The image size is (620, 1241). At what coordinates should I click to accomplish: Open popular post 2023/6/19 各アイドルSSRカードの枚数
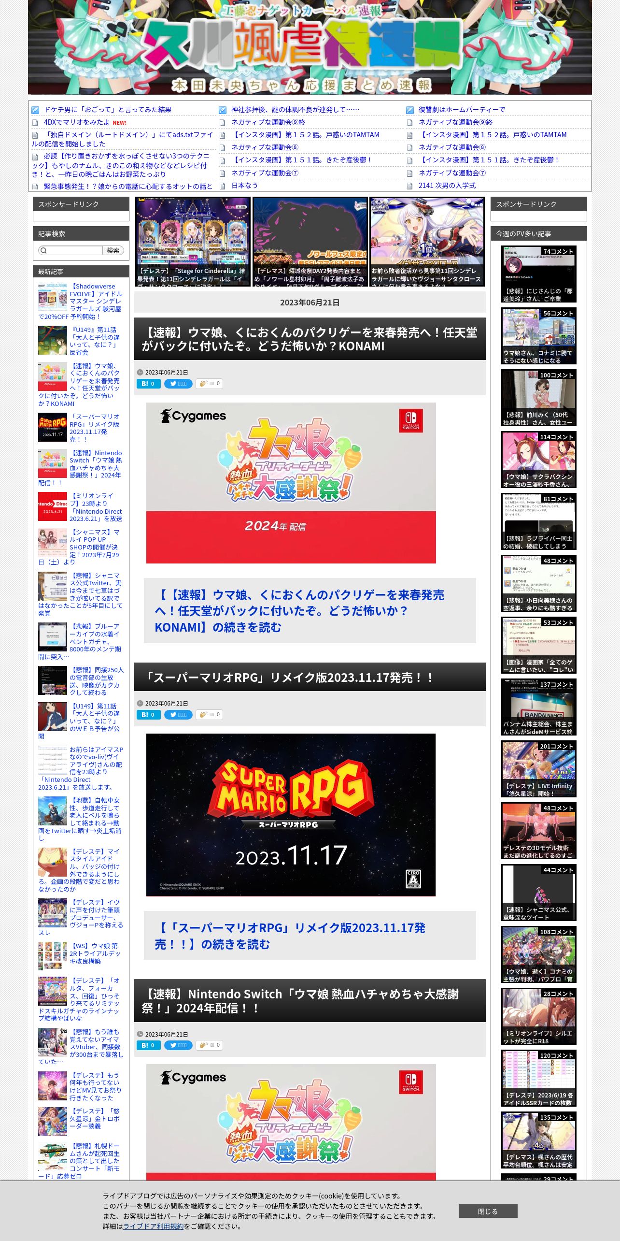coord(539,1078)
